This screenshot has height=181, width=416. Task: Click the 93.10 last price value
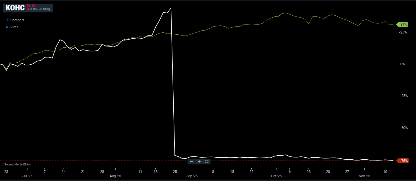coord(31,5)
